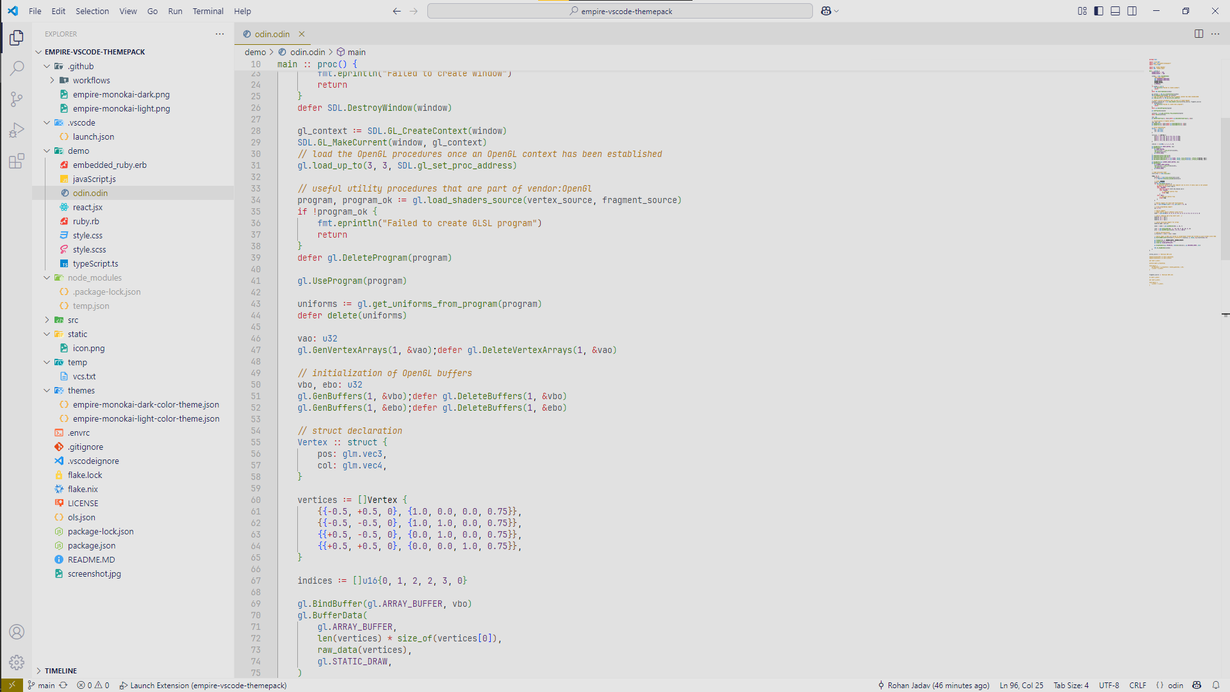Split the editor to the right
Image resolution: width=1230 pixels, height=692 pixels.
coord(1199,34)
